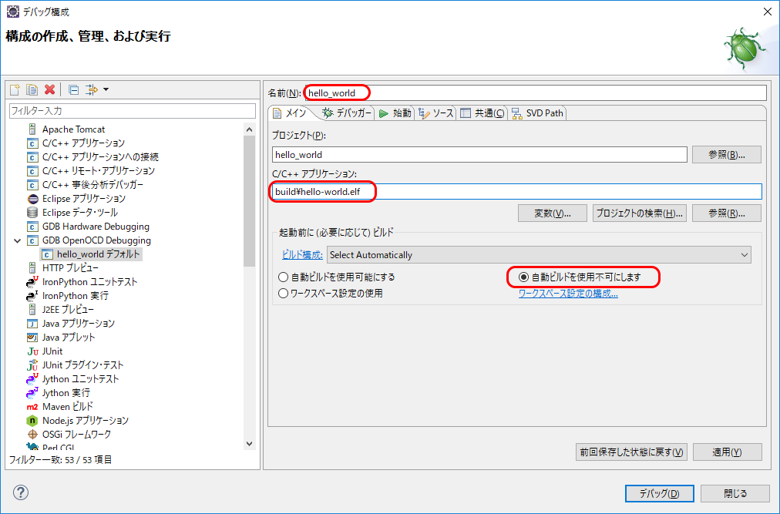The height and width of the screenshot is (514, 780).
Task: Click the デバッグ(D) debug button
Action: click(x=659, y=494)
